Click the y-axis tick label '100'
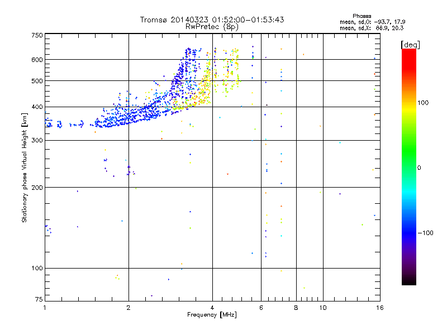 (37, 268)
